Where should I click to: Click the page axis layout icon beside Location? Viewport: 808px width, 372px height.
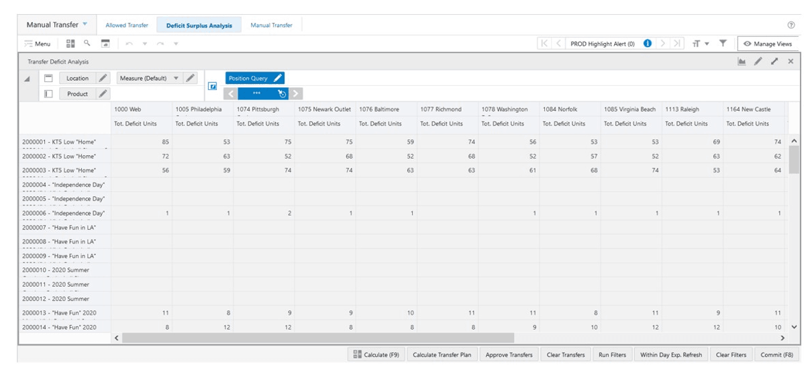coord(49,78)
